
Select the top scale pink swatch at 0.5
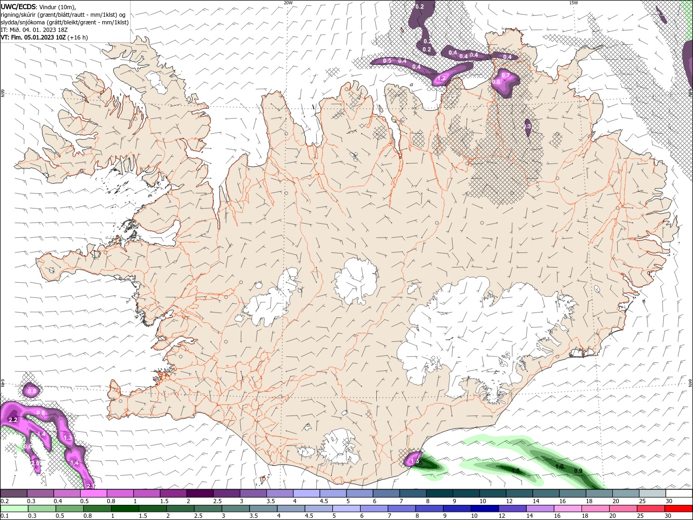(x=93, y=493)
